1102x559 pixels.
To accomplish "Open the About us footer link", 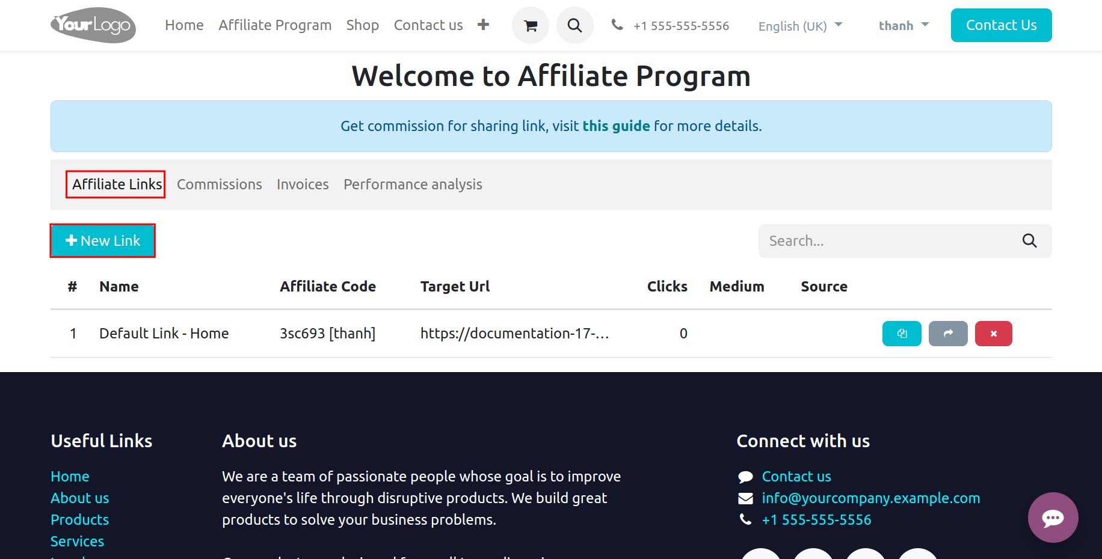I will click(x=80, y=498).
